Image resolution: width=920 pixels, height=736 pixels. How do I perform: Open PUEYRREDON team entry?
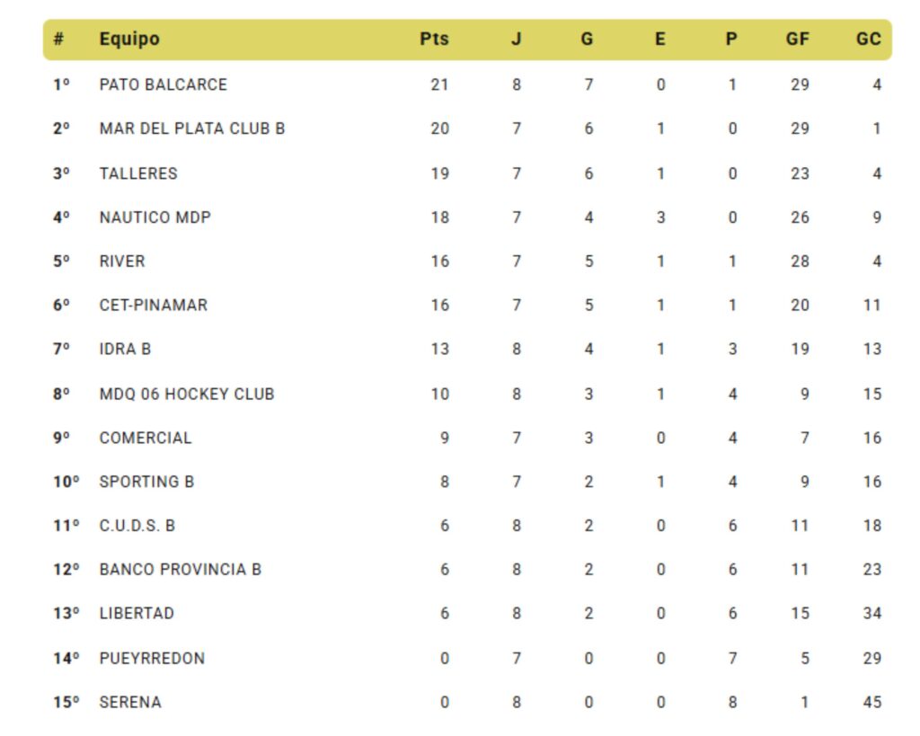(x=152, y=659)
